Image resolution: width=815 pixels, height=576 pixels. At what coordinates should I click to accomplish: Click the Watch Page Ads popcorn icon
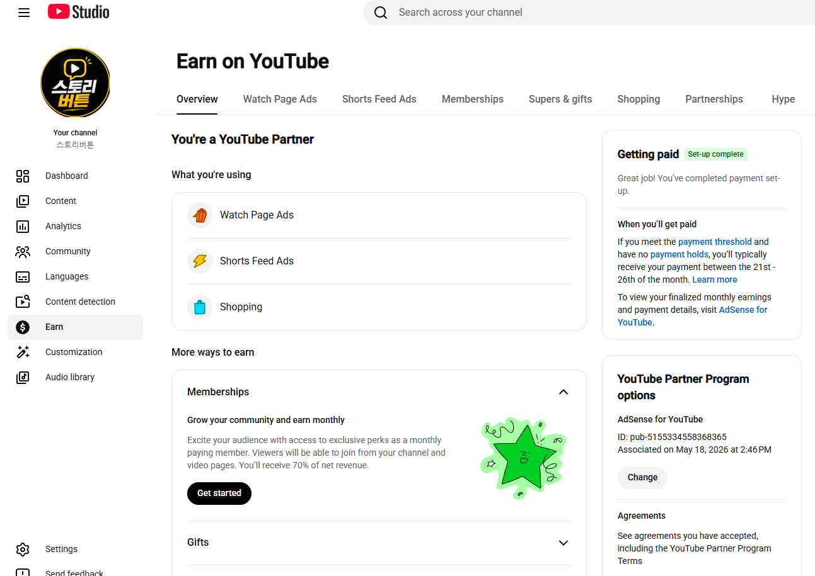click(x=200, y=215)
